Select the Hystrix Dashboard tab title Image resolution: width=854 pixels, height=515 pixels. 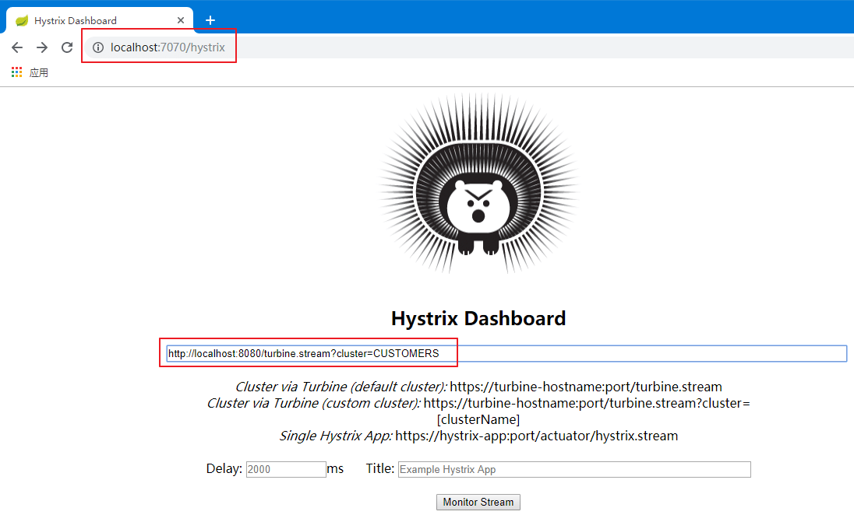(76, 20)
